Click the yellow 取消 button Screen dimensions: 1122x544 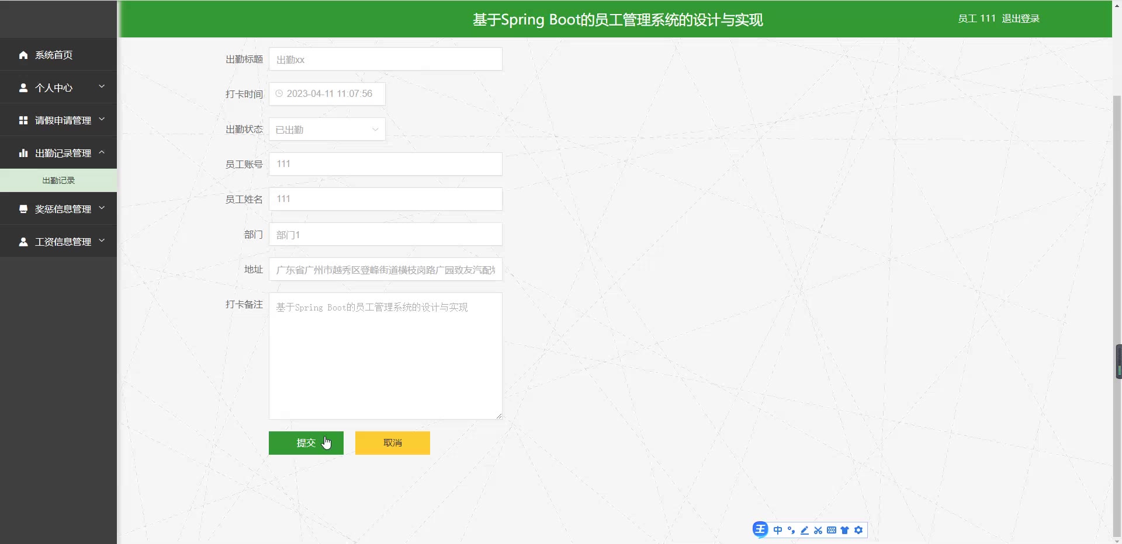click(393, 443)
